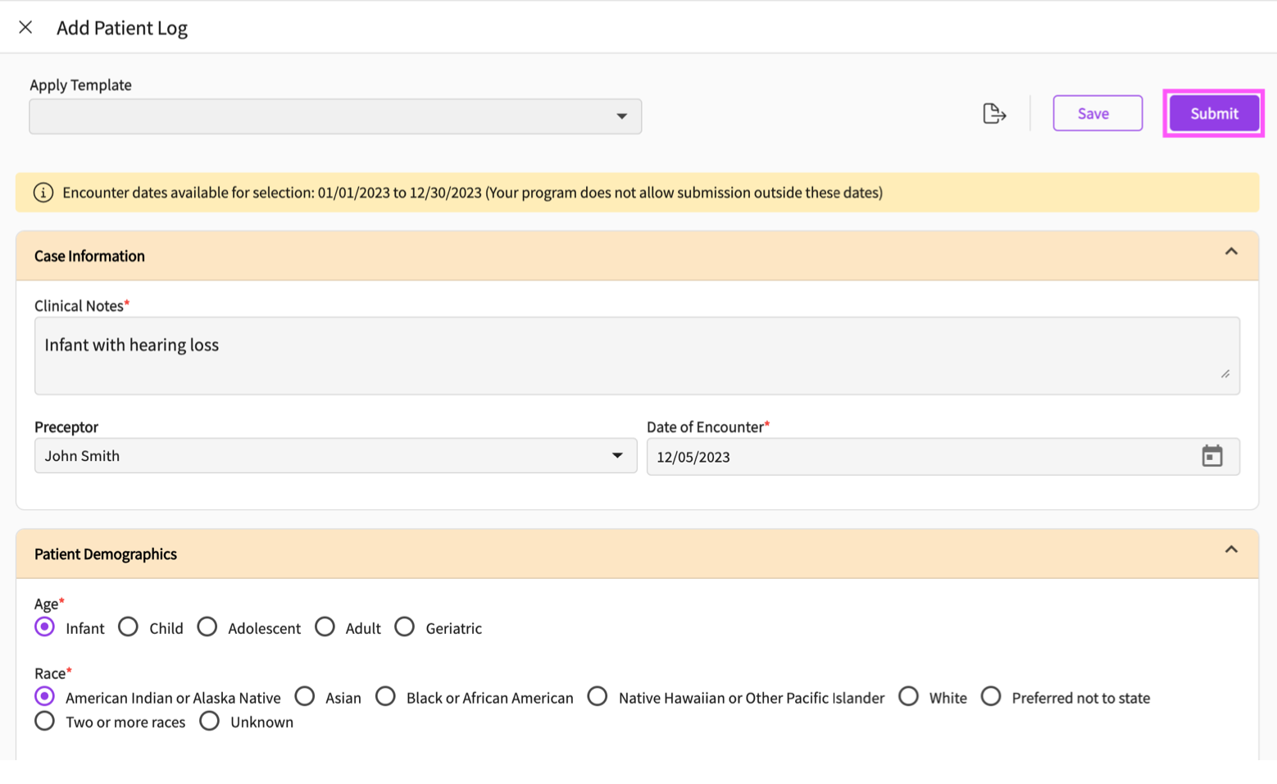
Task: Close the Add Patient Log dialog
Action: pyautogui.click(x=25, y=27)
